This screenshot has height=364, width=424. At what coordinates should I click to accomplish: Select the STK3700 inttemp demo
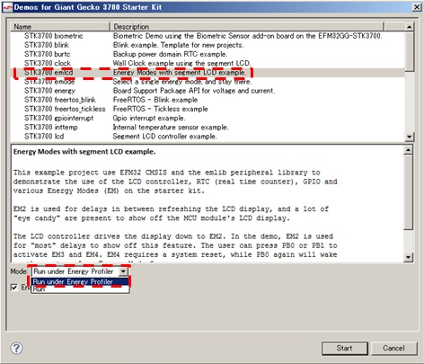click(x=51, y=128)
